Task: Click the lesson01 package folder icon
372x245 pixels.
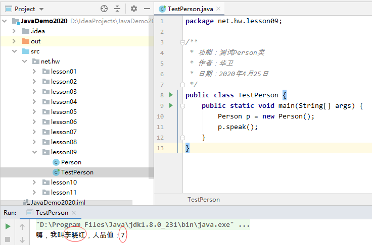Action: pyautogui.click(x=46, y=72)
